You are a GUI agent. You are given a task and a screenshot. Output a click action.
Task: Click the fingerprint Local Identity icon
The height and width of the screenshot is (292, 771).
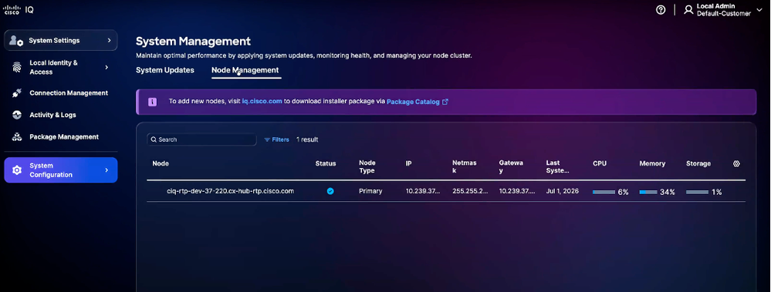tap(17, 67)
